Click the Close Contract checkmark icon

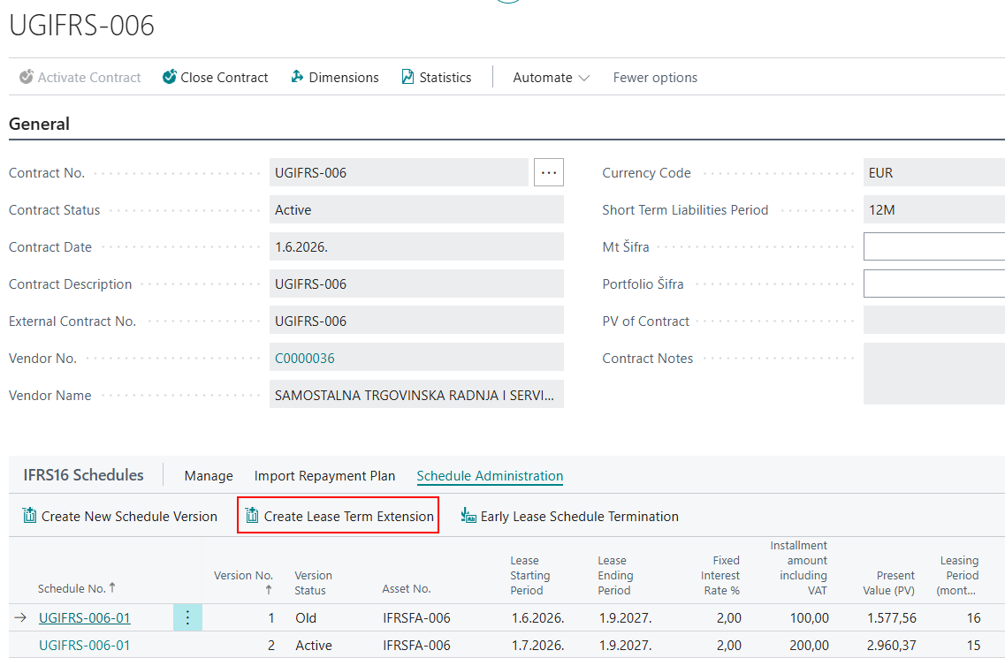169,77
